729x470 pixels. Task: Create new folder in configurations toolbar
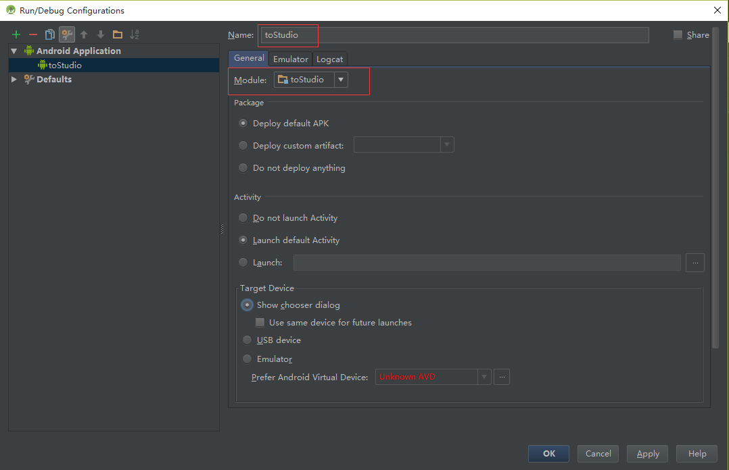pyautogui.click(x=118, y=34)
